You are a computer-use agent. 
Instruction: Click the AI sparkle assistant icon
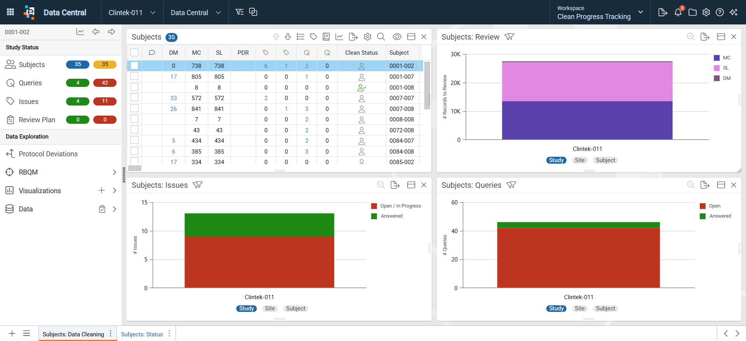coord(734,12)
